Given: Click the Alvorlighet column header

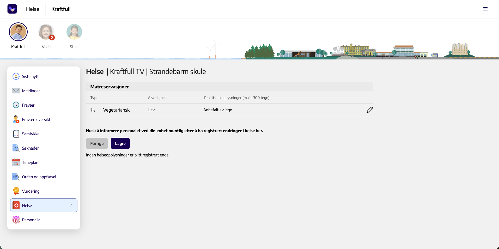Looking at the screenshot, I should [x=157, y=98].
